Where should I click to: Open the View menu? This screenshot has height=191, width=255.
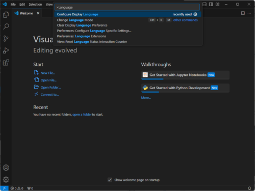[49, 5]
